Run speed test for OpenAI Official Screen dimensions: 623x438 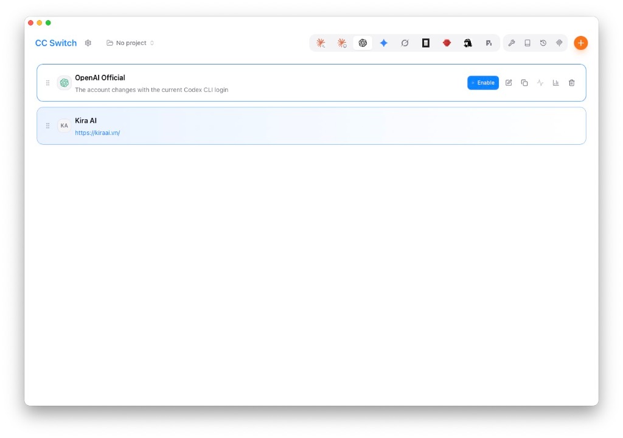click(x=540, y=83)
